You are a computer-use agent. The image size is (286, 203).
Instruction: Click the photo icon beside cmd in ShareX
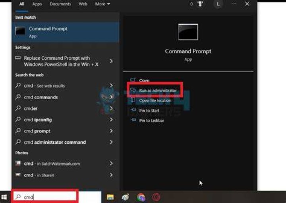[18, 175]
